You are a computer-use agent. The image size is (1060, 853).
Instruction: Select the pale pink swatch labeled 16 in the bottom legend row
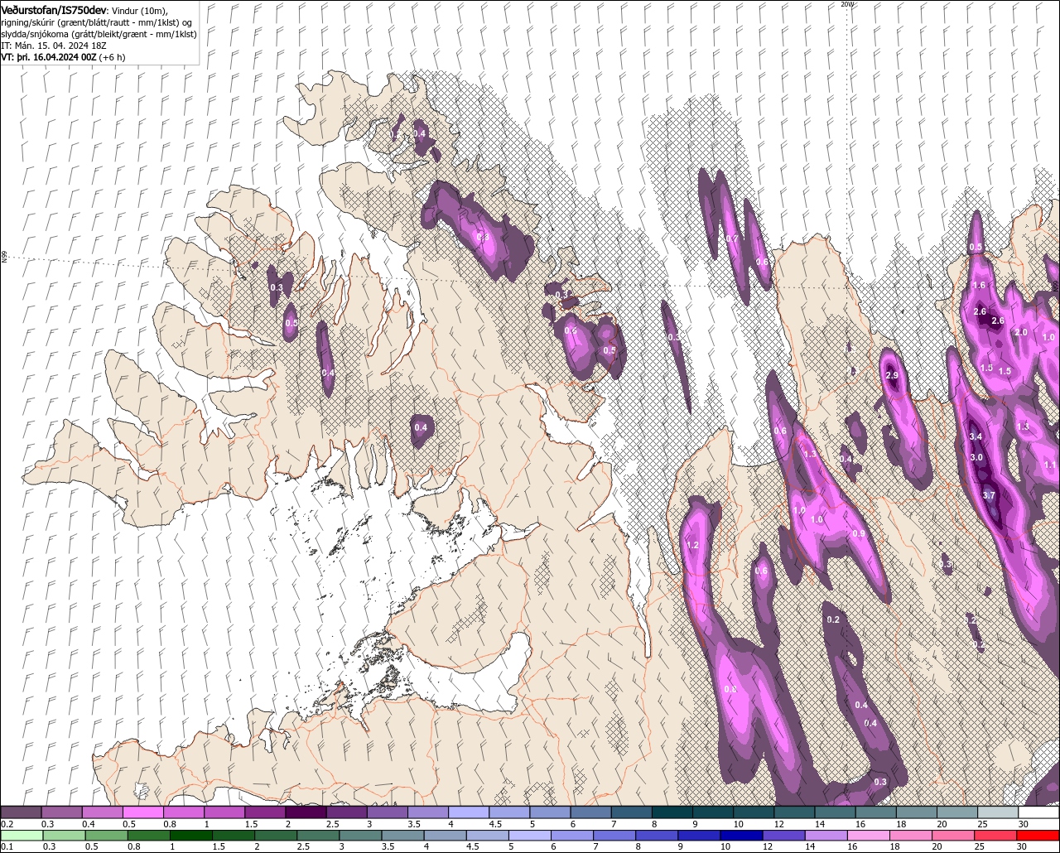point(869,836)
